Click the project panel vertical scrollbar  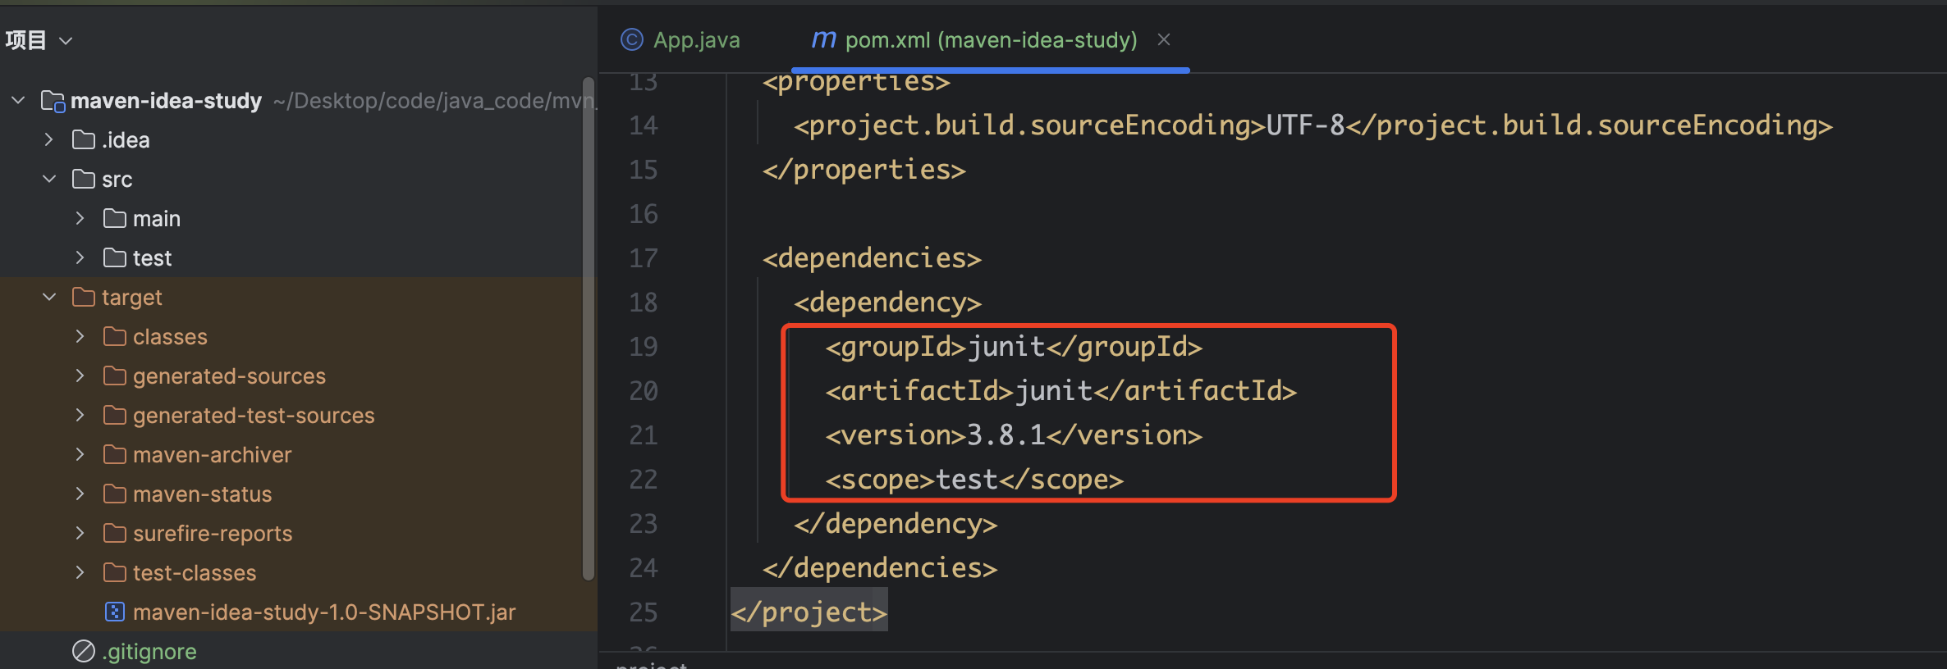click(588, 328)
